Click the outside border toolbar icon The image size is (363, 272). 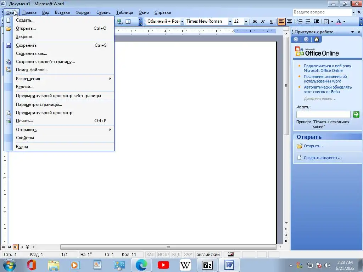click(x=326, y=22)
